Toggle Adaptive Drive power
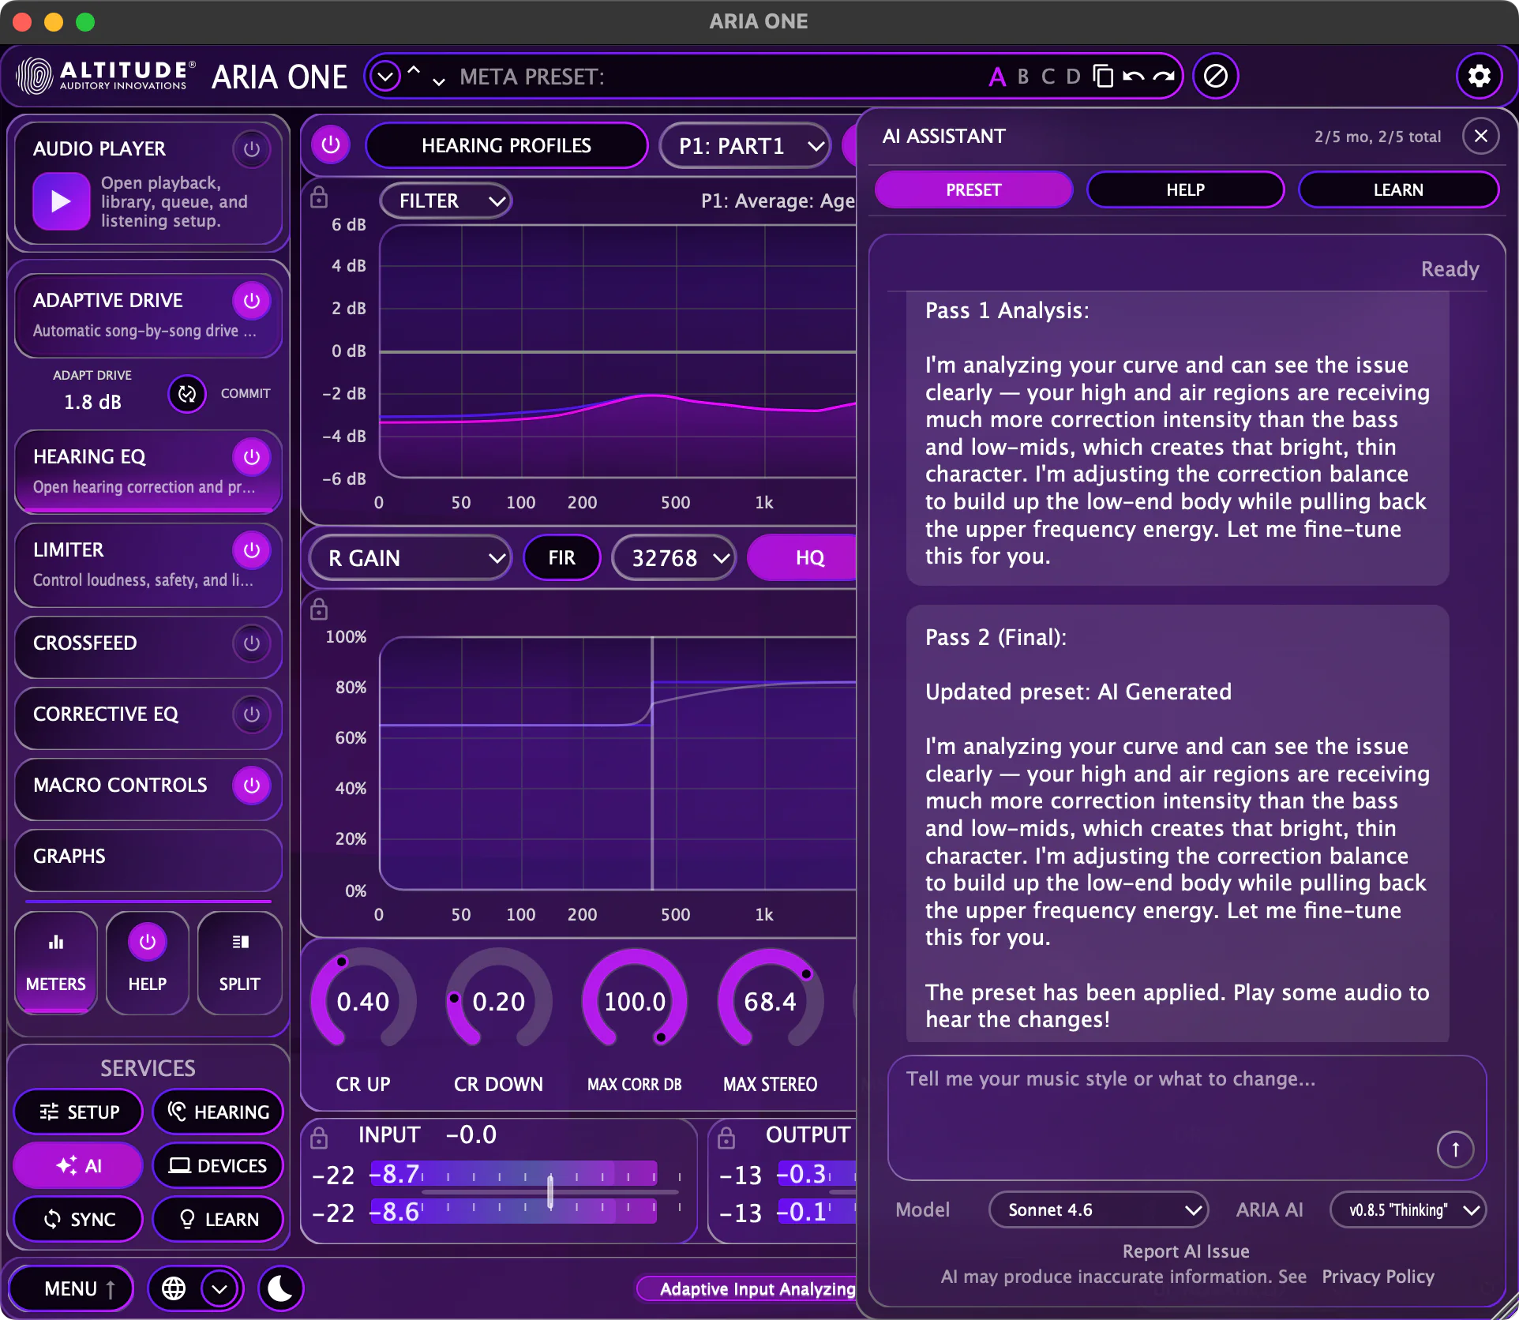Image resolution: width=1519 pixels, height=1320 pixels. click(x=252, y=300)
